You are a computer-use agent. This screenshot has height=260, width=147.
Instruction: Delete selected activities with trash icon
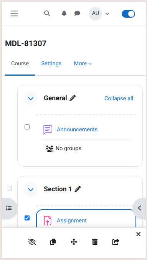95,242
